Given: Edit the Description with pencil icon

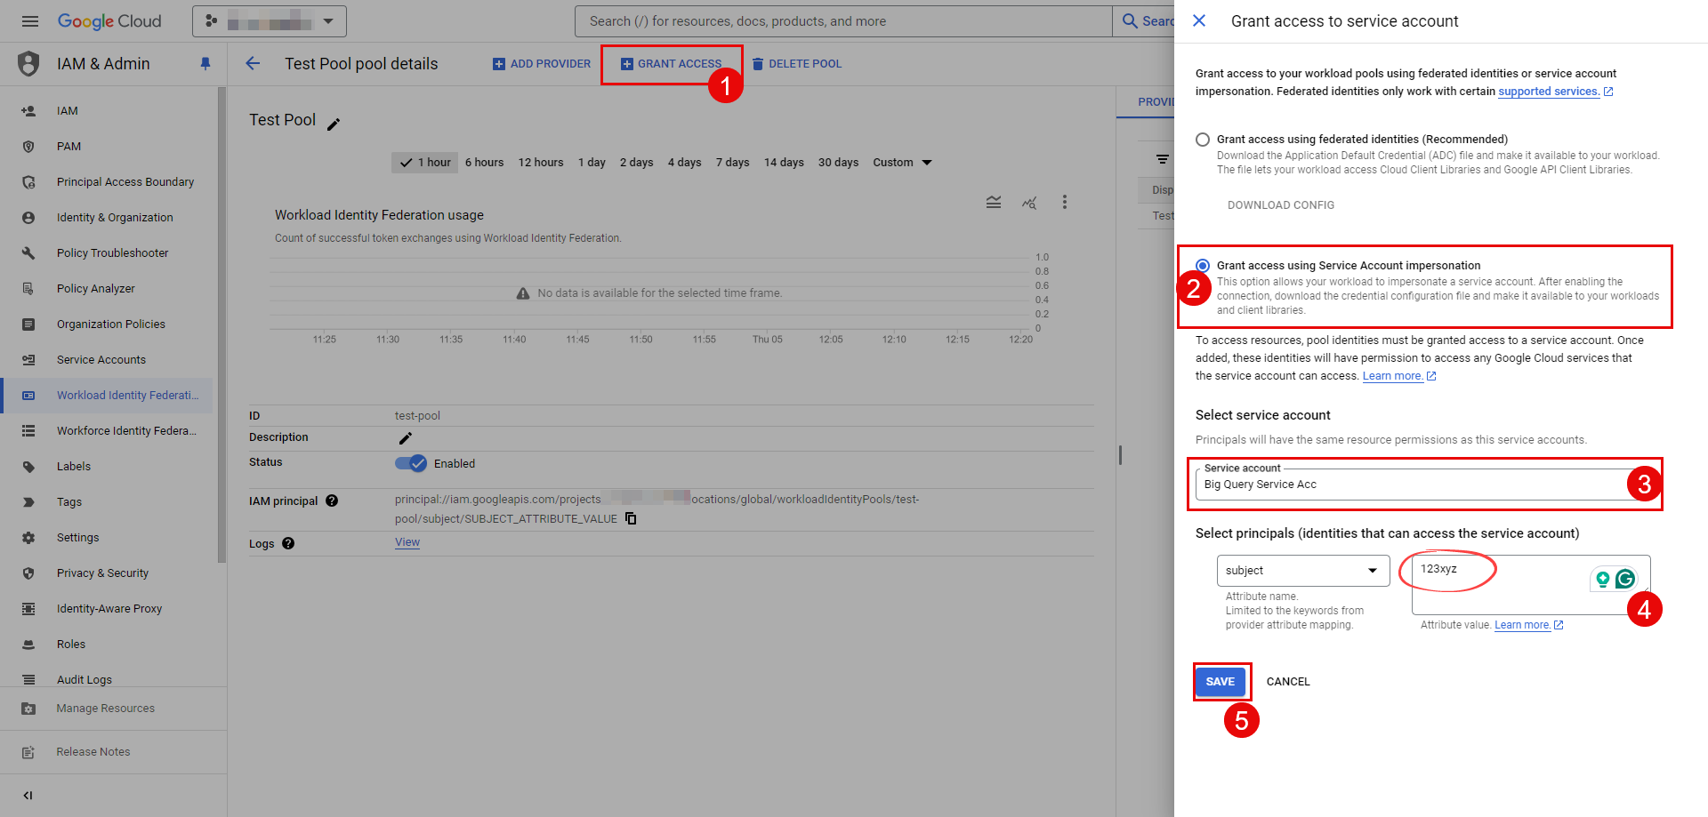Looking at the screenshot, I should tap(405, 438).
